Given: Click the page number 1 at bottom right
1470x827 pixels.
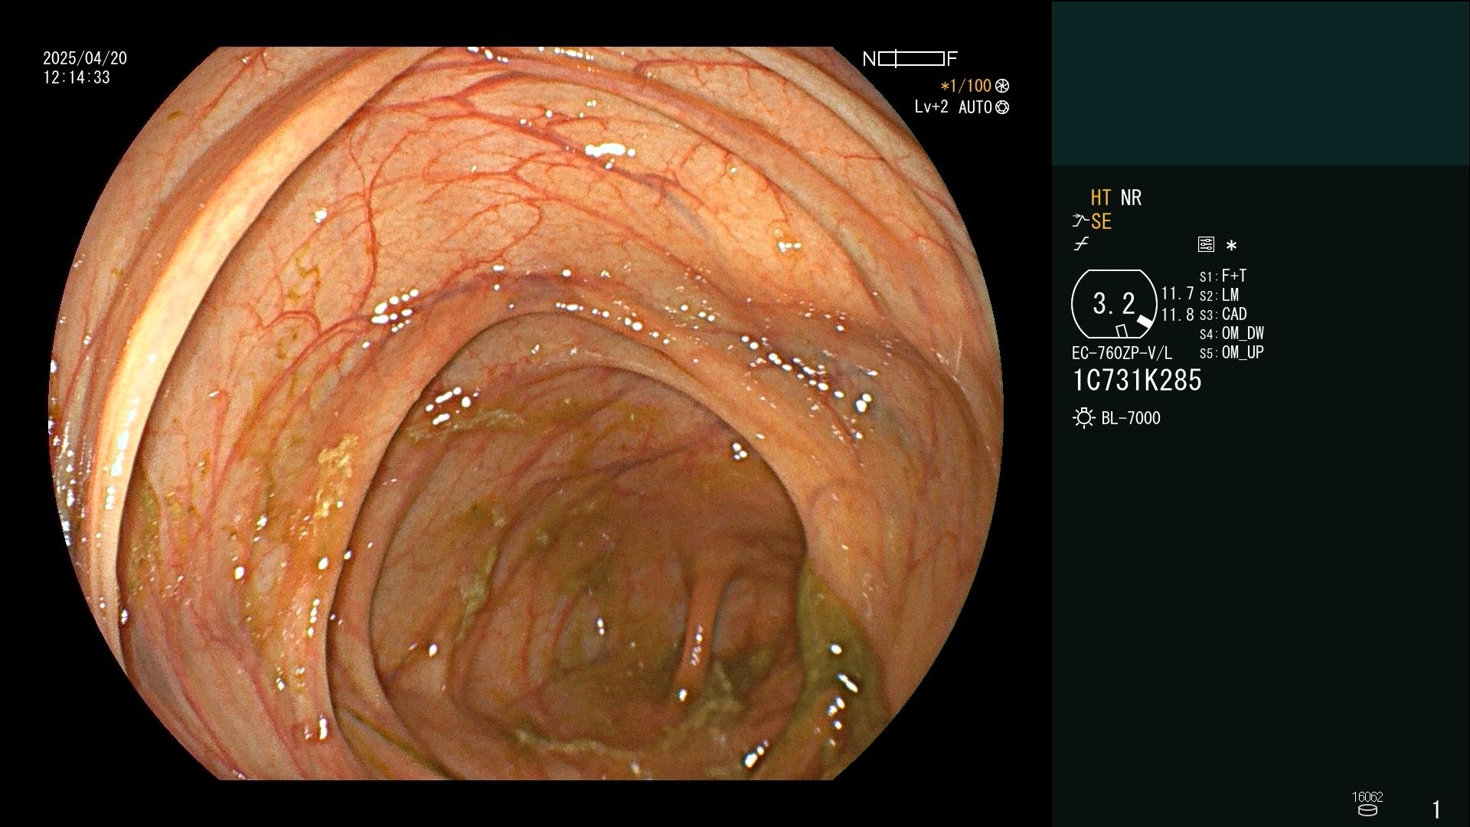Looking at the screenshot, I should [1436, 809].
